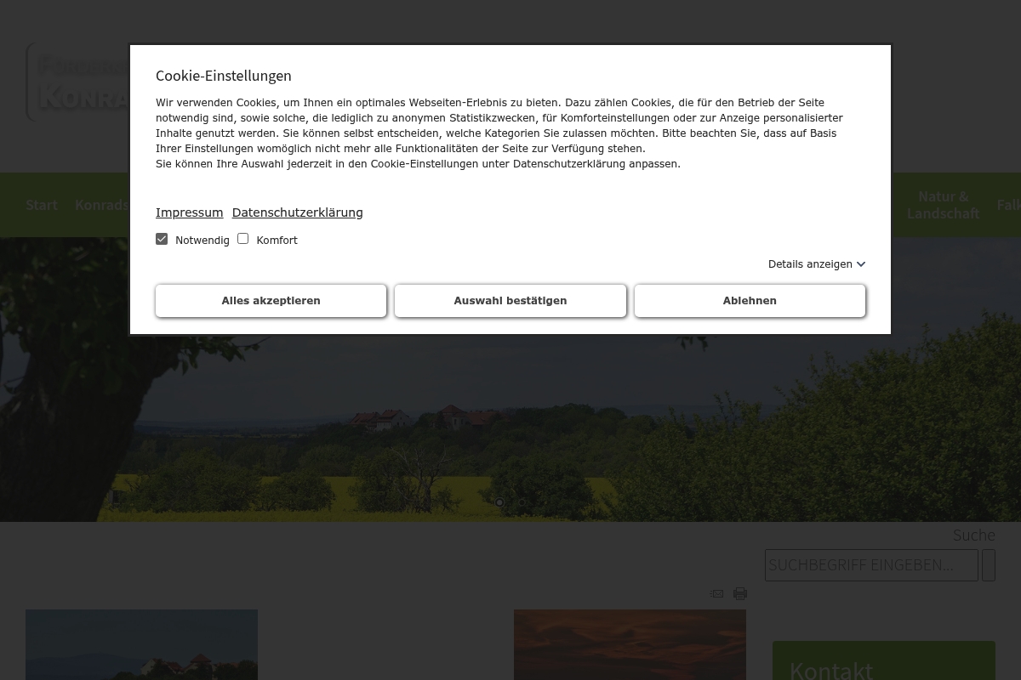The width and height of the screenshot is (1021, 680).
Task: Select the second slider dot
Action: click(522, 502)
